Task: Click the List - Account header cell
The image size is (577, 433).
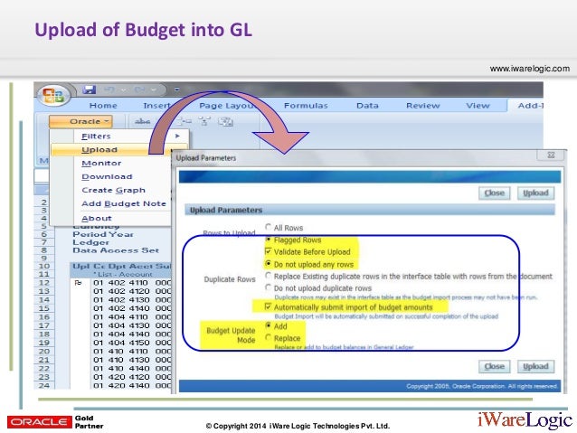Action: 122,275
